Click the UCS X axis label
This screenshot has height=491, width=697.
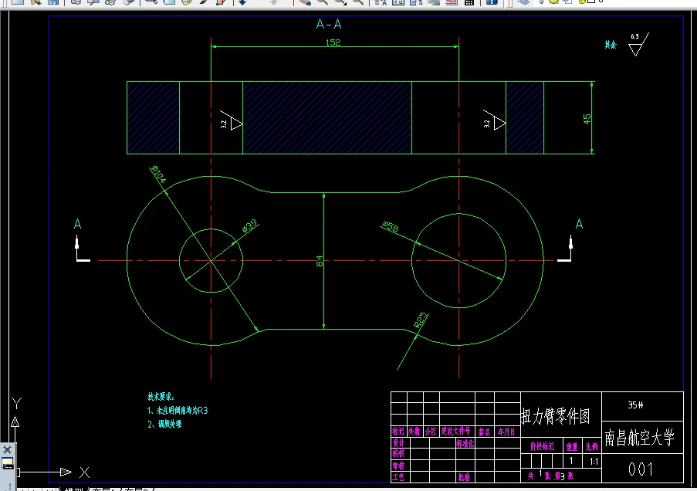84,472
